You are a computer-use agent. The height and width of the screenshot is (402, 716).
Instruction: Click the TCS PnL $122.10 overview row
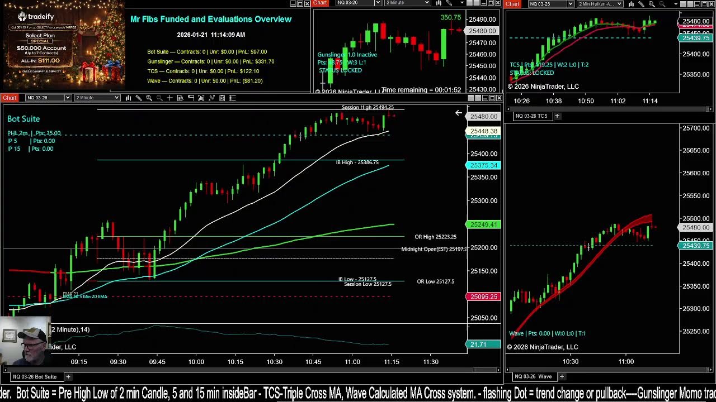pos(203,71)
